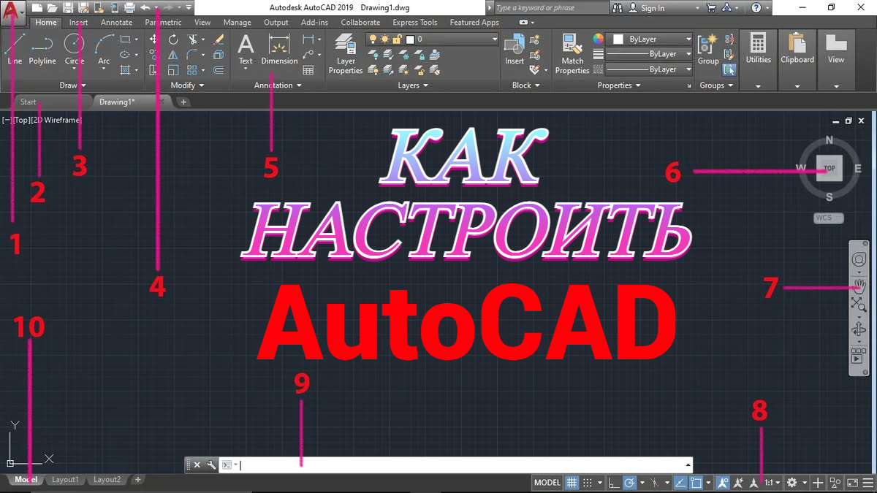Expand the Layers panel dropdown
This screenshot has height=493, width=877.
click(x=412, y=85)
